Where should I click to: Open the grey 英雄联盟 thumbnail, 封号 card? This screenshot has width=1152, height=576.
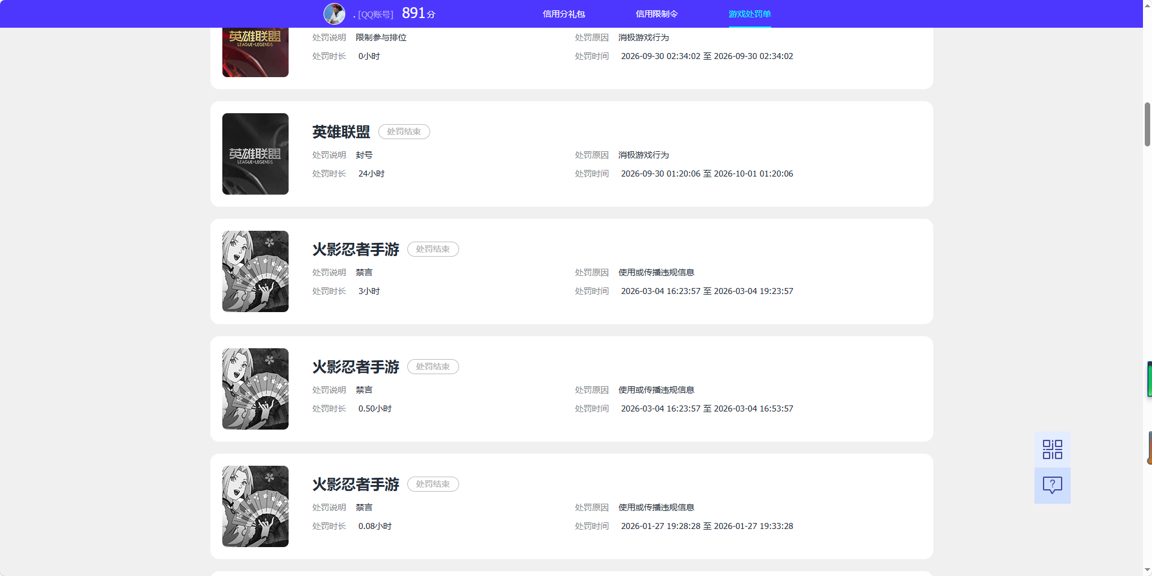[255, 154]
